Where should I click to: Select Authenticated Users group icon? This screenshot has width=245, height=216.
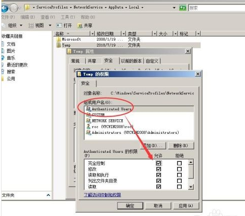tap(88, 109)
